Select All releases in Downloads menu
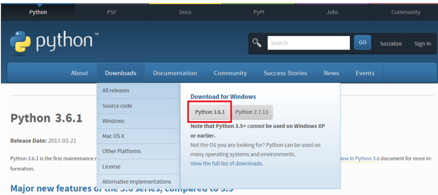The width and height of the screenshot is (438, 195). [116, 91]
